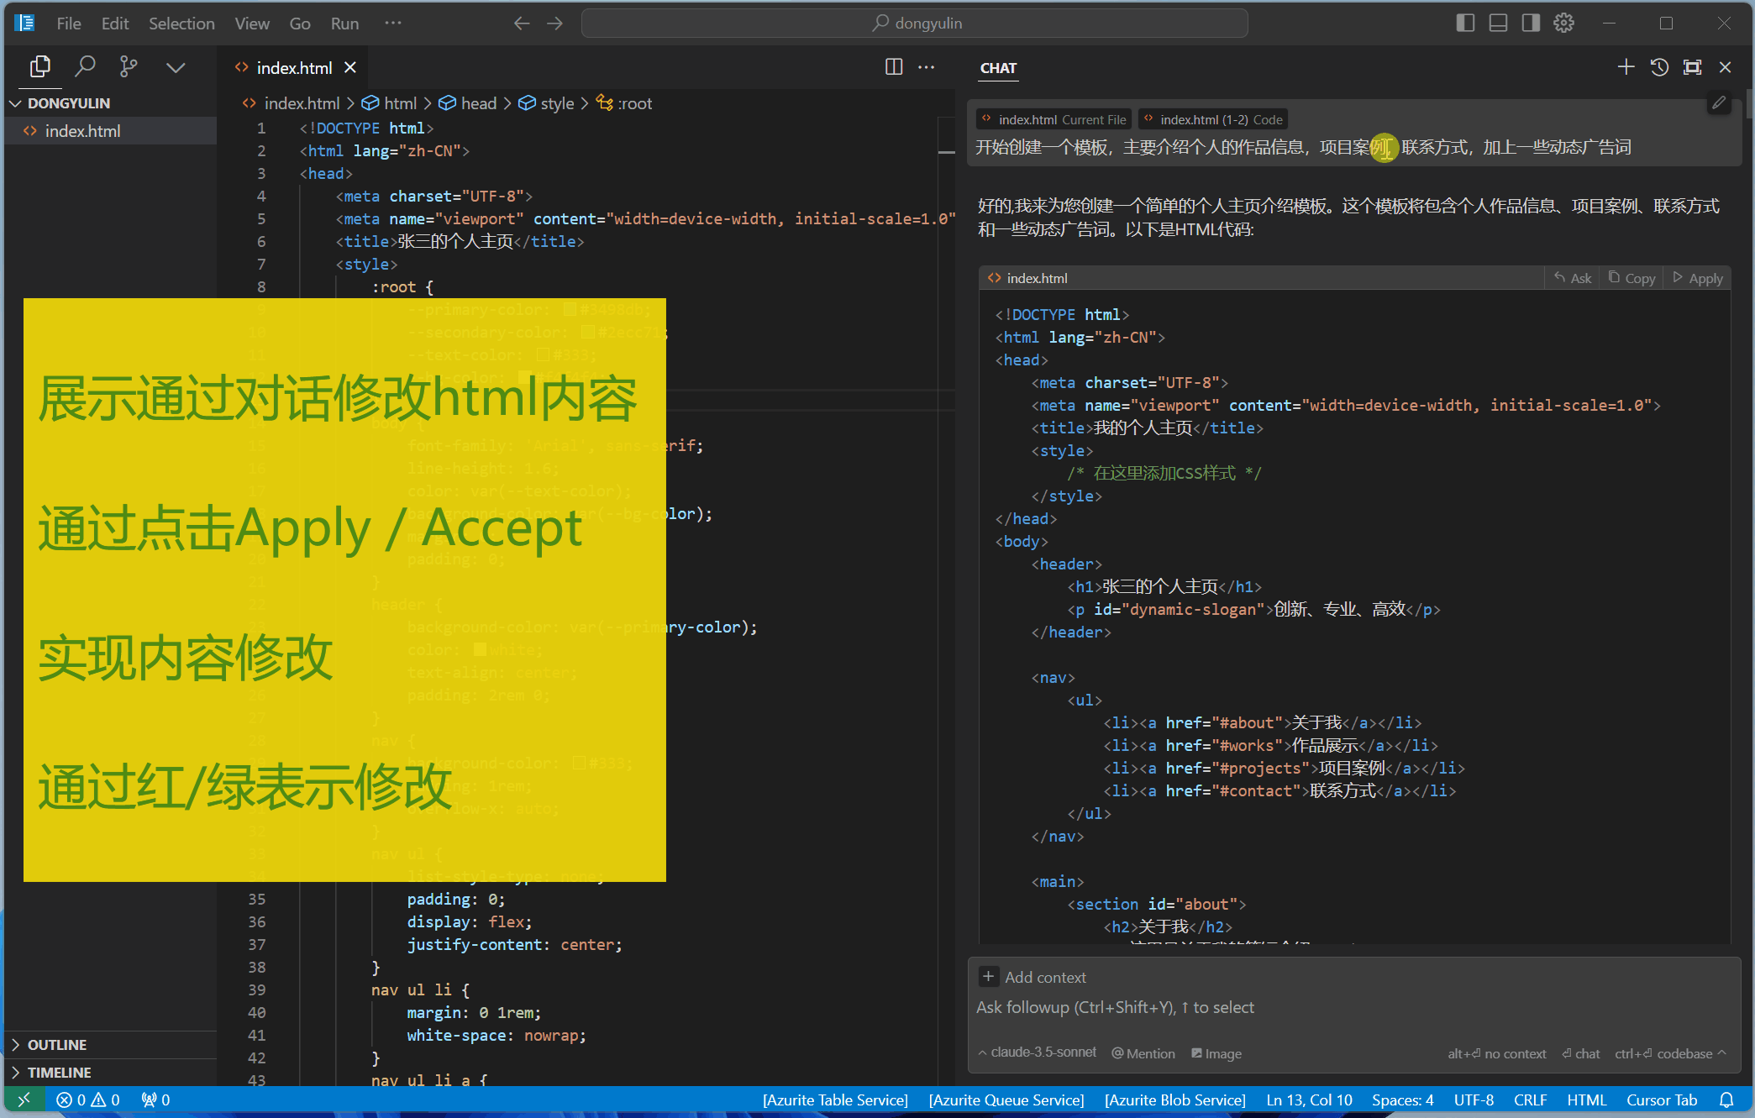Click the notifications bell in status bar
Viewport: 1755px width, 1118px height.
pos(1726,1100)
